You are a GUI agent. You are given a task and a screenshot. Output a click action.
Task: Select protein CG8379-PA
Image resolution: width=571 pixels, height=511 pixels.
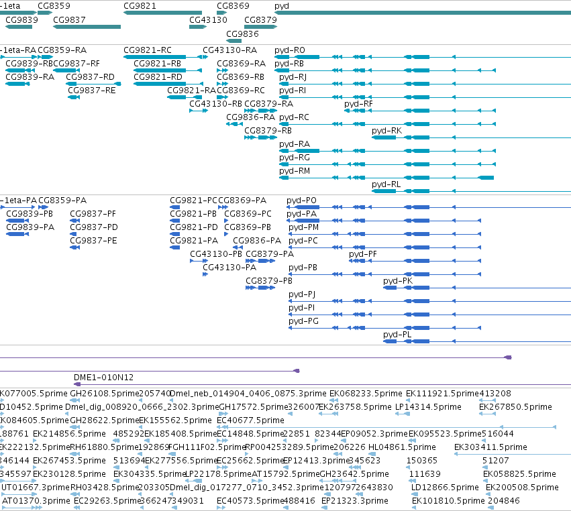pyautogui.click(x=270, y=254)
